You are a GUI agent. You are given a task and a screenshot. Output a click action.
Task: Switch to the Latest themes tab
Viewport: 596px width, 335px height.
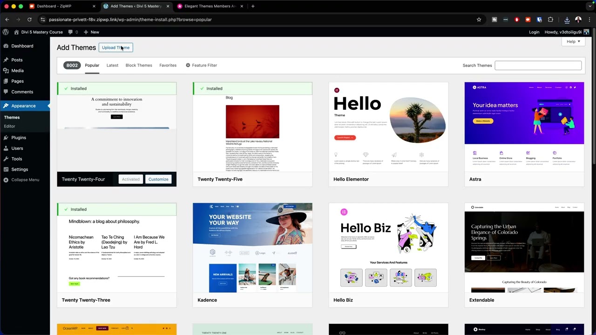112,66
